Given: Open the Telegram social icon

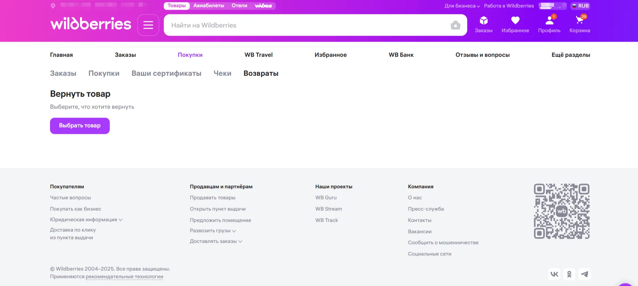Looking at the screenshot, I should pos(584,274).
